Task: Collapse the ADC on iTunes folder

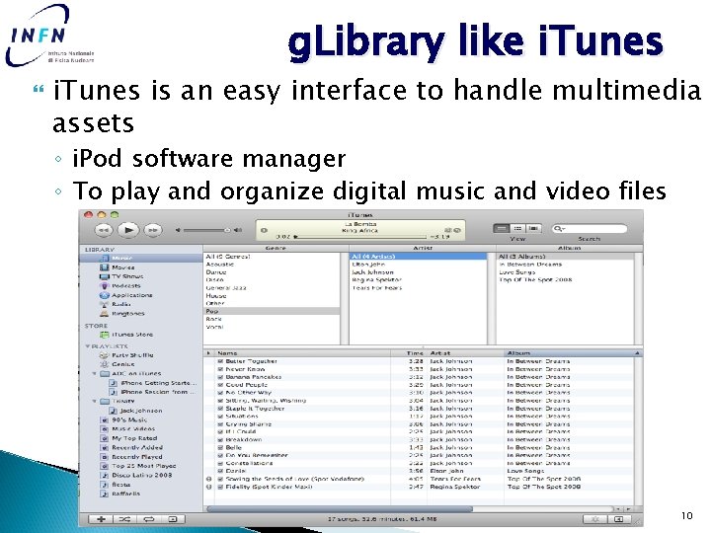Action: [95, 374]
